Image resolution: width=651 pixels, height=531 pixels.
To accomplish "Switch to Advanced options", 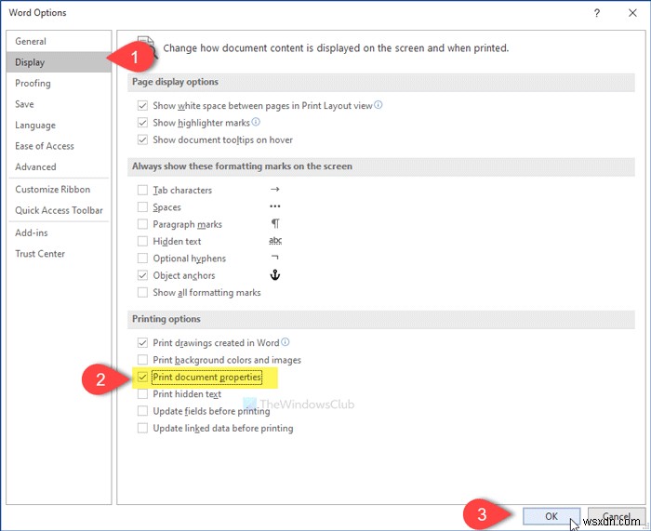I will click(x=59, y=166).
